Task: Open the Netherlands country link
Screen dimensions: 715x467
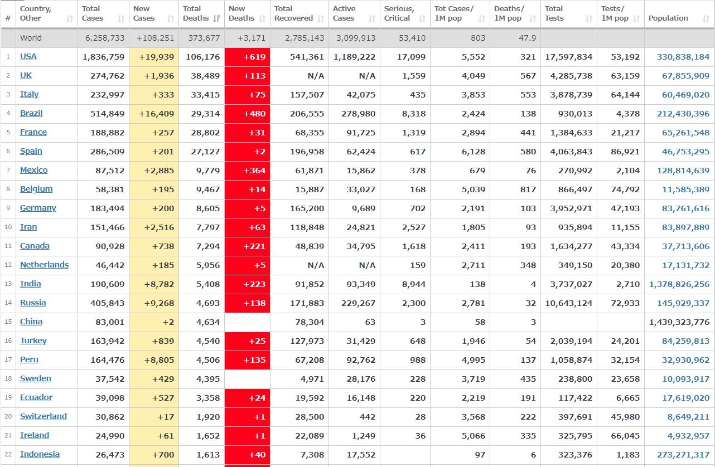Action: pos(44,265)
